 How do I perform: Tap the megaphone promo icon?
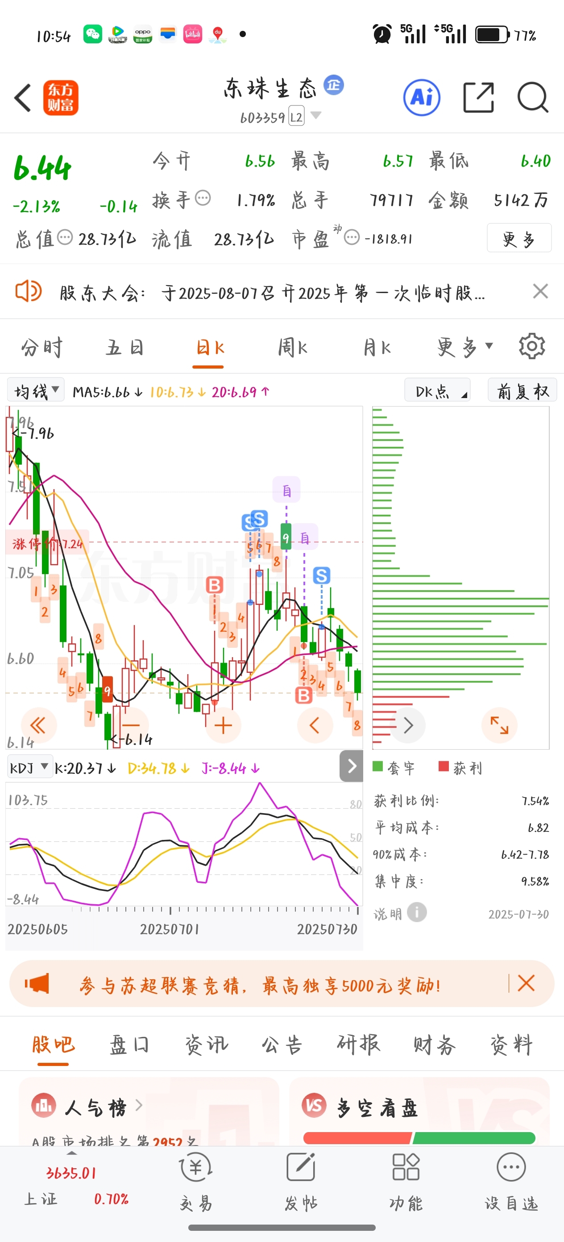[37, 983]
